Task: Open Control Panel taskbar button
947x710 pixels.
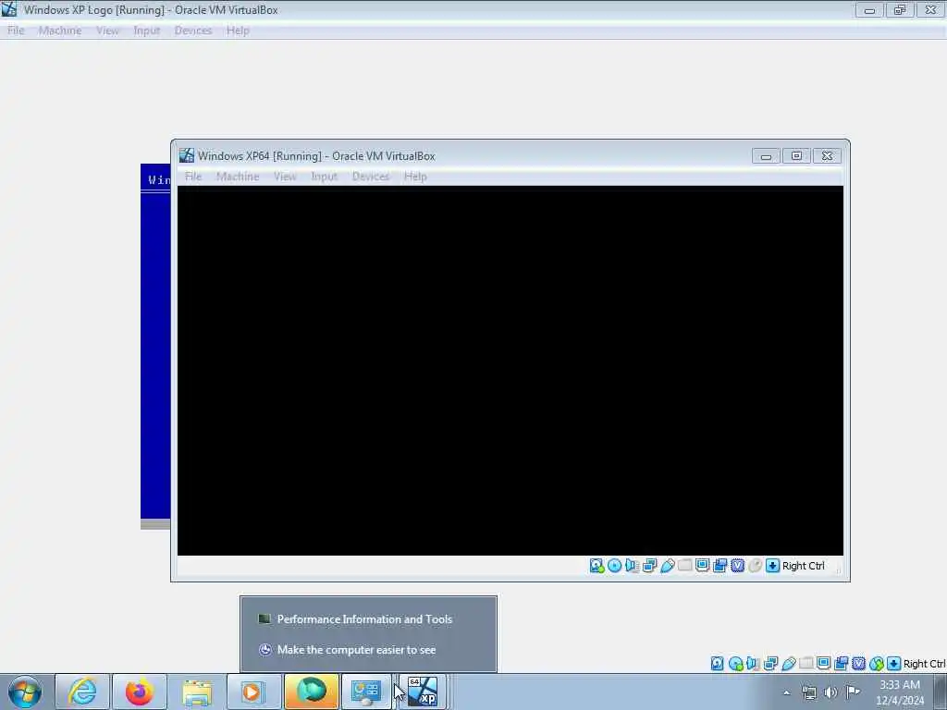Action: [366, 692]
